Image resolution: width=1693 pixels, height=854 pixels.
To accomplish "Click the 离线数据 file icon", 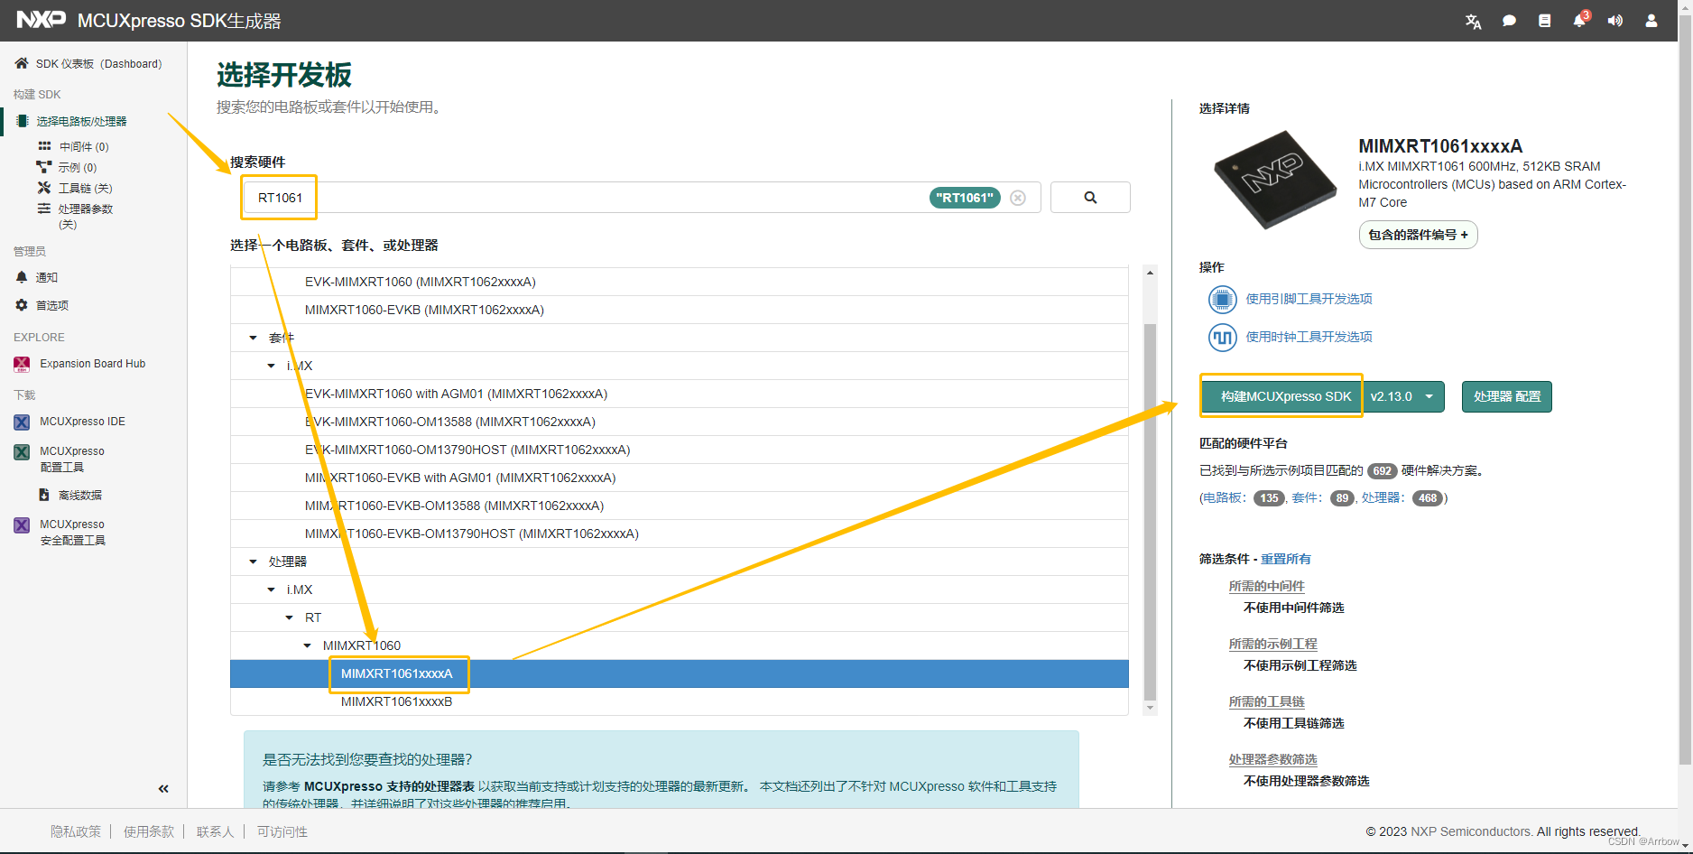I will (x=43, y=495).
